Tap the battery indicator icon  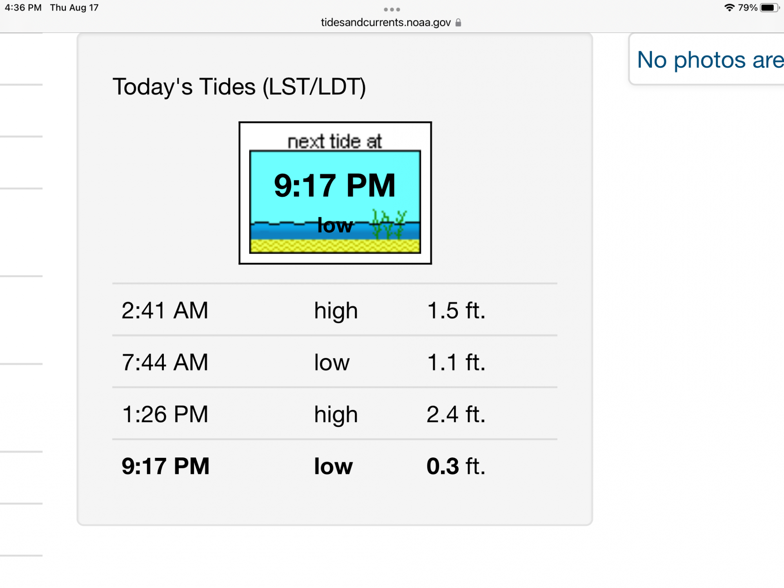tap(769, 7)
